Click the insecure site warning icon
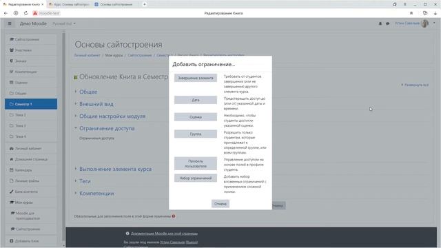Image resolution: width=441 pixels, height=248 pixels. coord(35,13)
